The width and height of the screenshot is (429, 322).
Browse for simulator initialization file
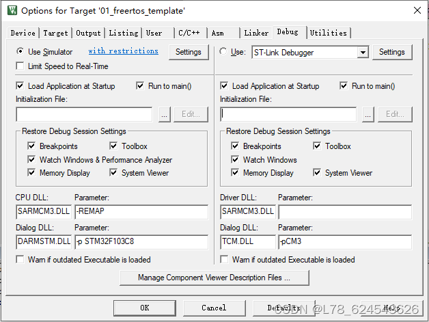[x=165, y=114]
